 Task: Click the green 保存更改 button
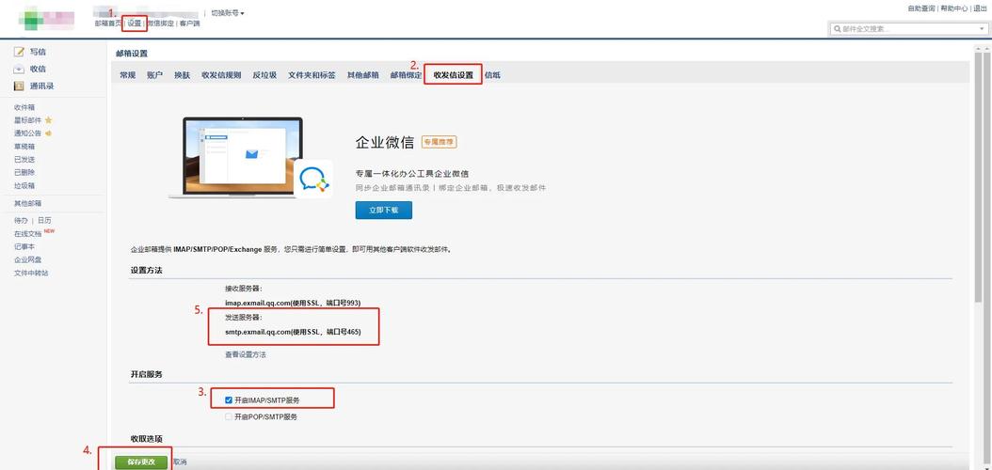pyautogui.click(x=141, y=462)
